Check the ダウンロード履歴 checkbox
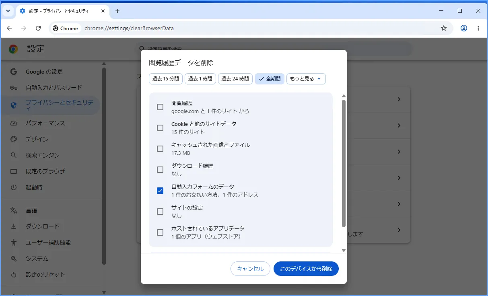 160,170
